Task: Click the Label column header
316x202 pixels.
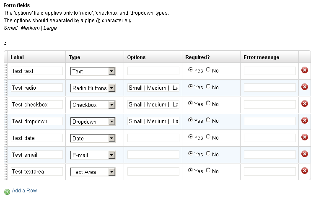Action: [17, 57]
